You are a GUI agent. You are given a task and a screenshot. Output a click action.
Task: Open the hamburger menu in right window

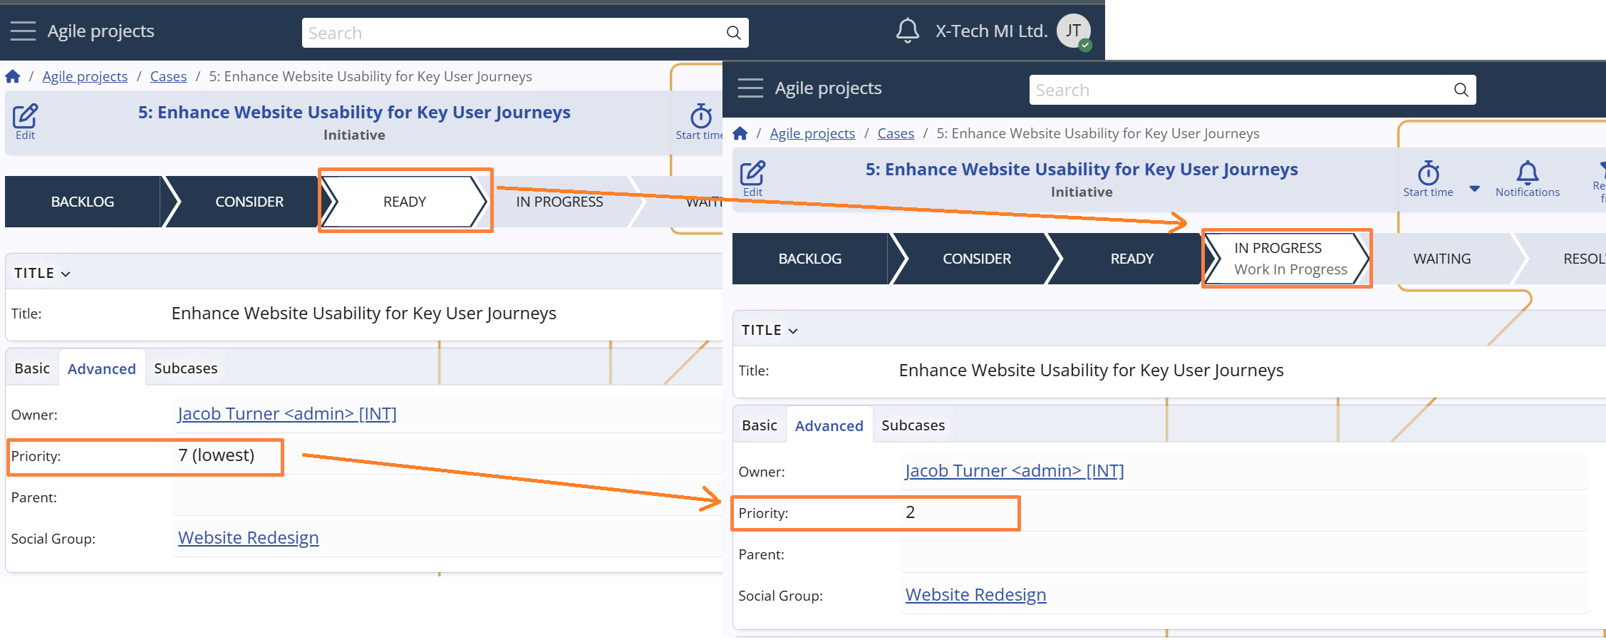tap(750, 88)
